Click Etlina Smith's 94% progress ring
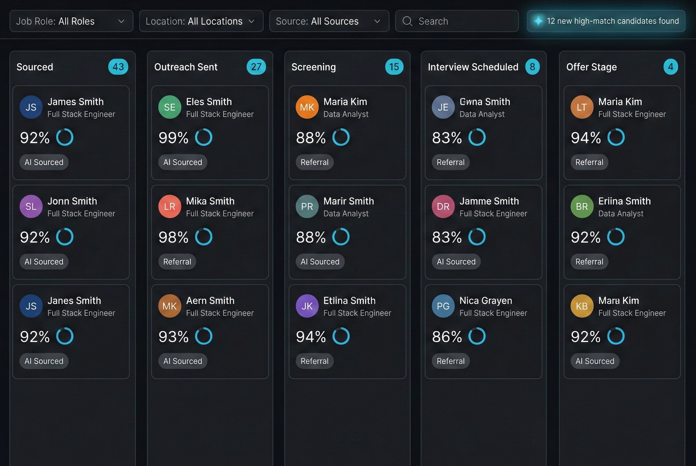696x466 pixels. [341, 336]
